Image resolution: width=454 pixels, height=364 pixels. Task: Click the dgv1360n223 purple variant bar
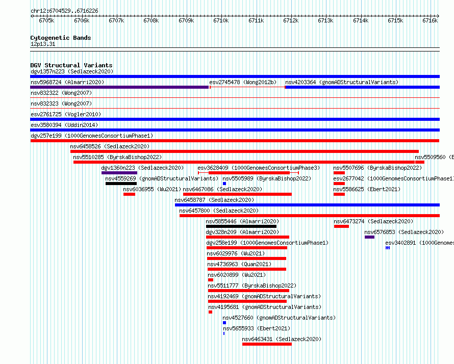coord(119,173)
